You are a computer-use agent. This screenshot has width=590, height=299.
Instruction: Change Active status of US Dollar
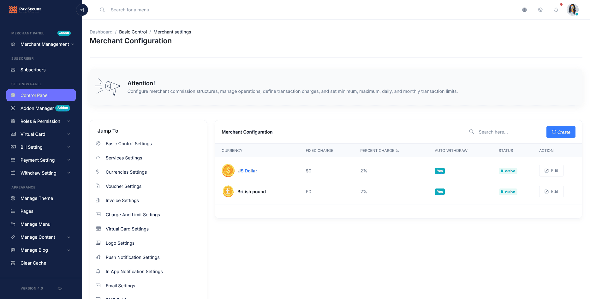(x=508, y=171)
